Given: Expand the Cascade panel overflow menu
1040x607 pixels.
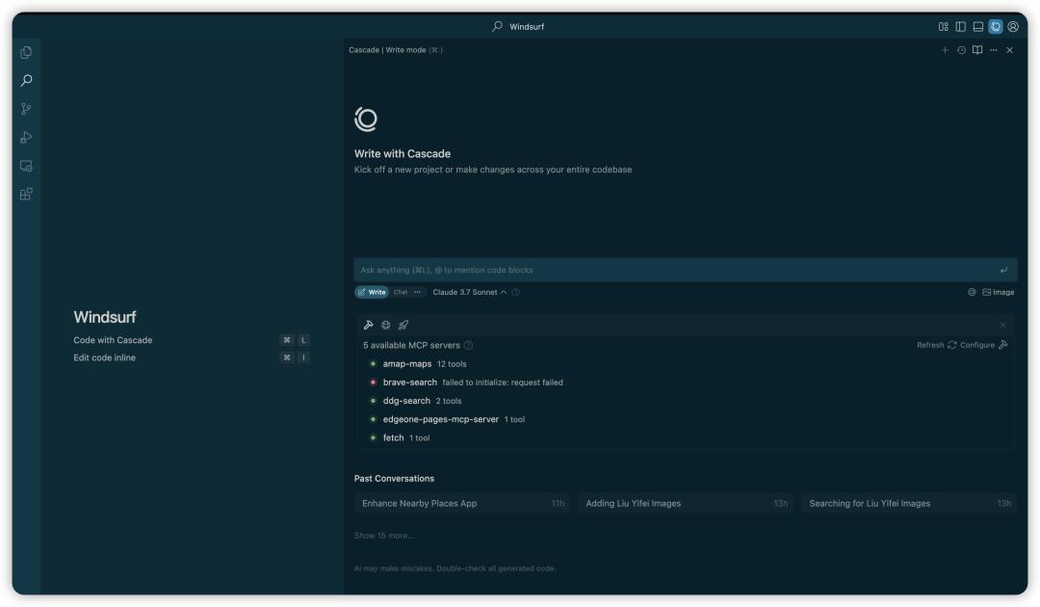Looking at the screenshot, I should click(992, 50).
